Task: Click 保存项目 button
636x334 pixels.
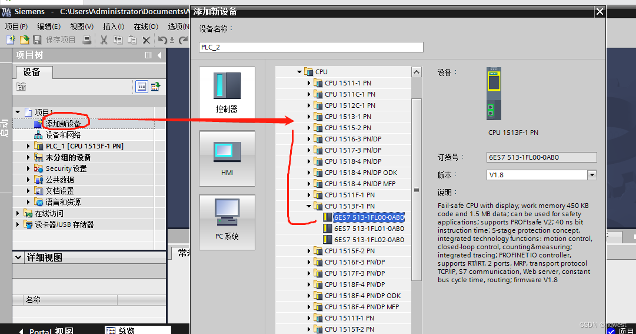Action: 61,39
